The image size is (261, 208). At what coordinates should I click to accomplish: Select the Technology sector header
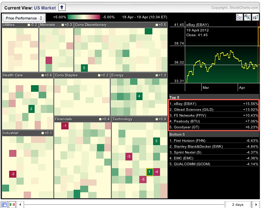[x=140, y=119]
